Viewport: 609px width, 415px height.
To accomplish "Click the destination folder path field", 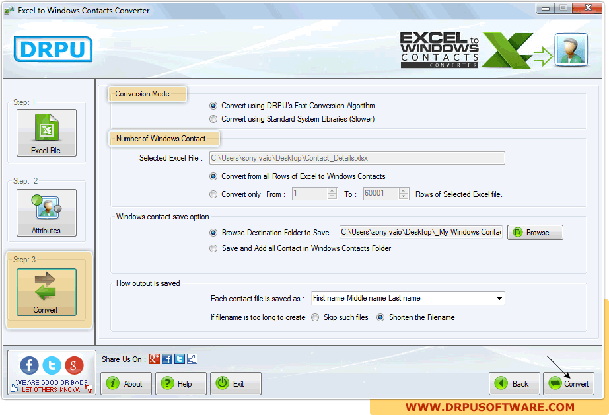I will tap(421, 232).
